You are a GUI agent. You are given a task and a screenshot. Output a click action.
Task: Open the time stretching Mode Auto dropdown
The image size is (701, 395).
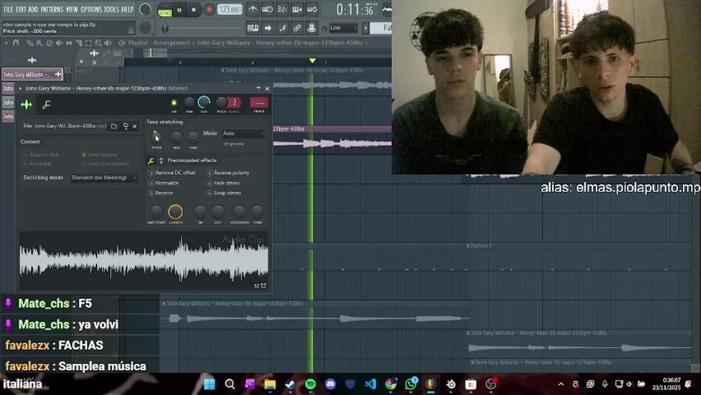pyautogui.click(x=242, y=133)
